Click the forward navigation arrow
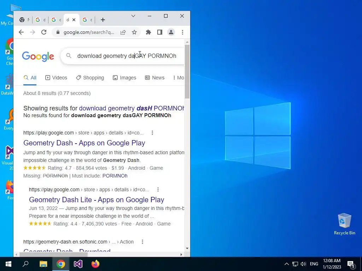Image resolution: width=362 pixels, height=271 pixels. pyautogui.click(x=33, y=32)
